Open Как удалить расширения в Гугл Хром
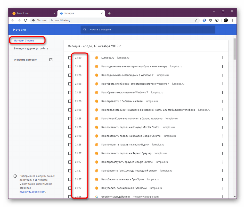The height and width of the screenshot is (207, 245). click(124, 188)
